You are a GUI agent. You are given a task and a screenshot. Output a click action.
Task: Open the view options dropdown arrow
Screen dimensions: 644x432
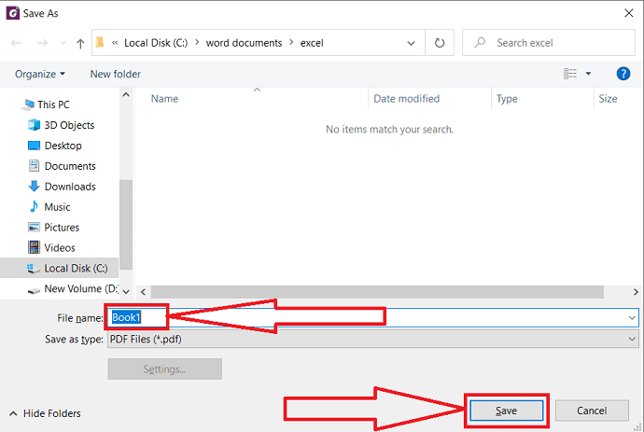pos(588,74)
